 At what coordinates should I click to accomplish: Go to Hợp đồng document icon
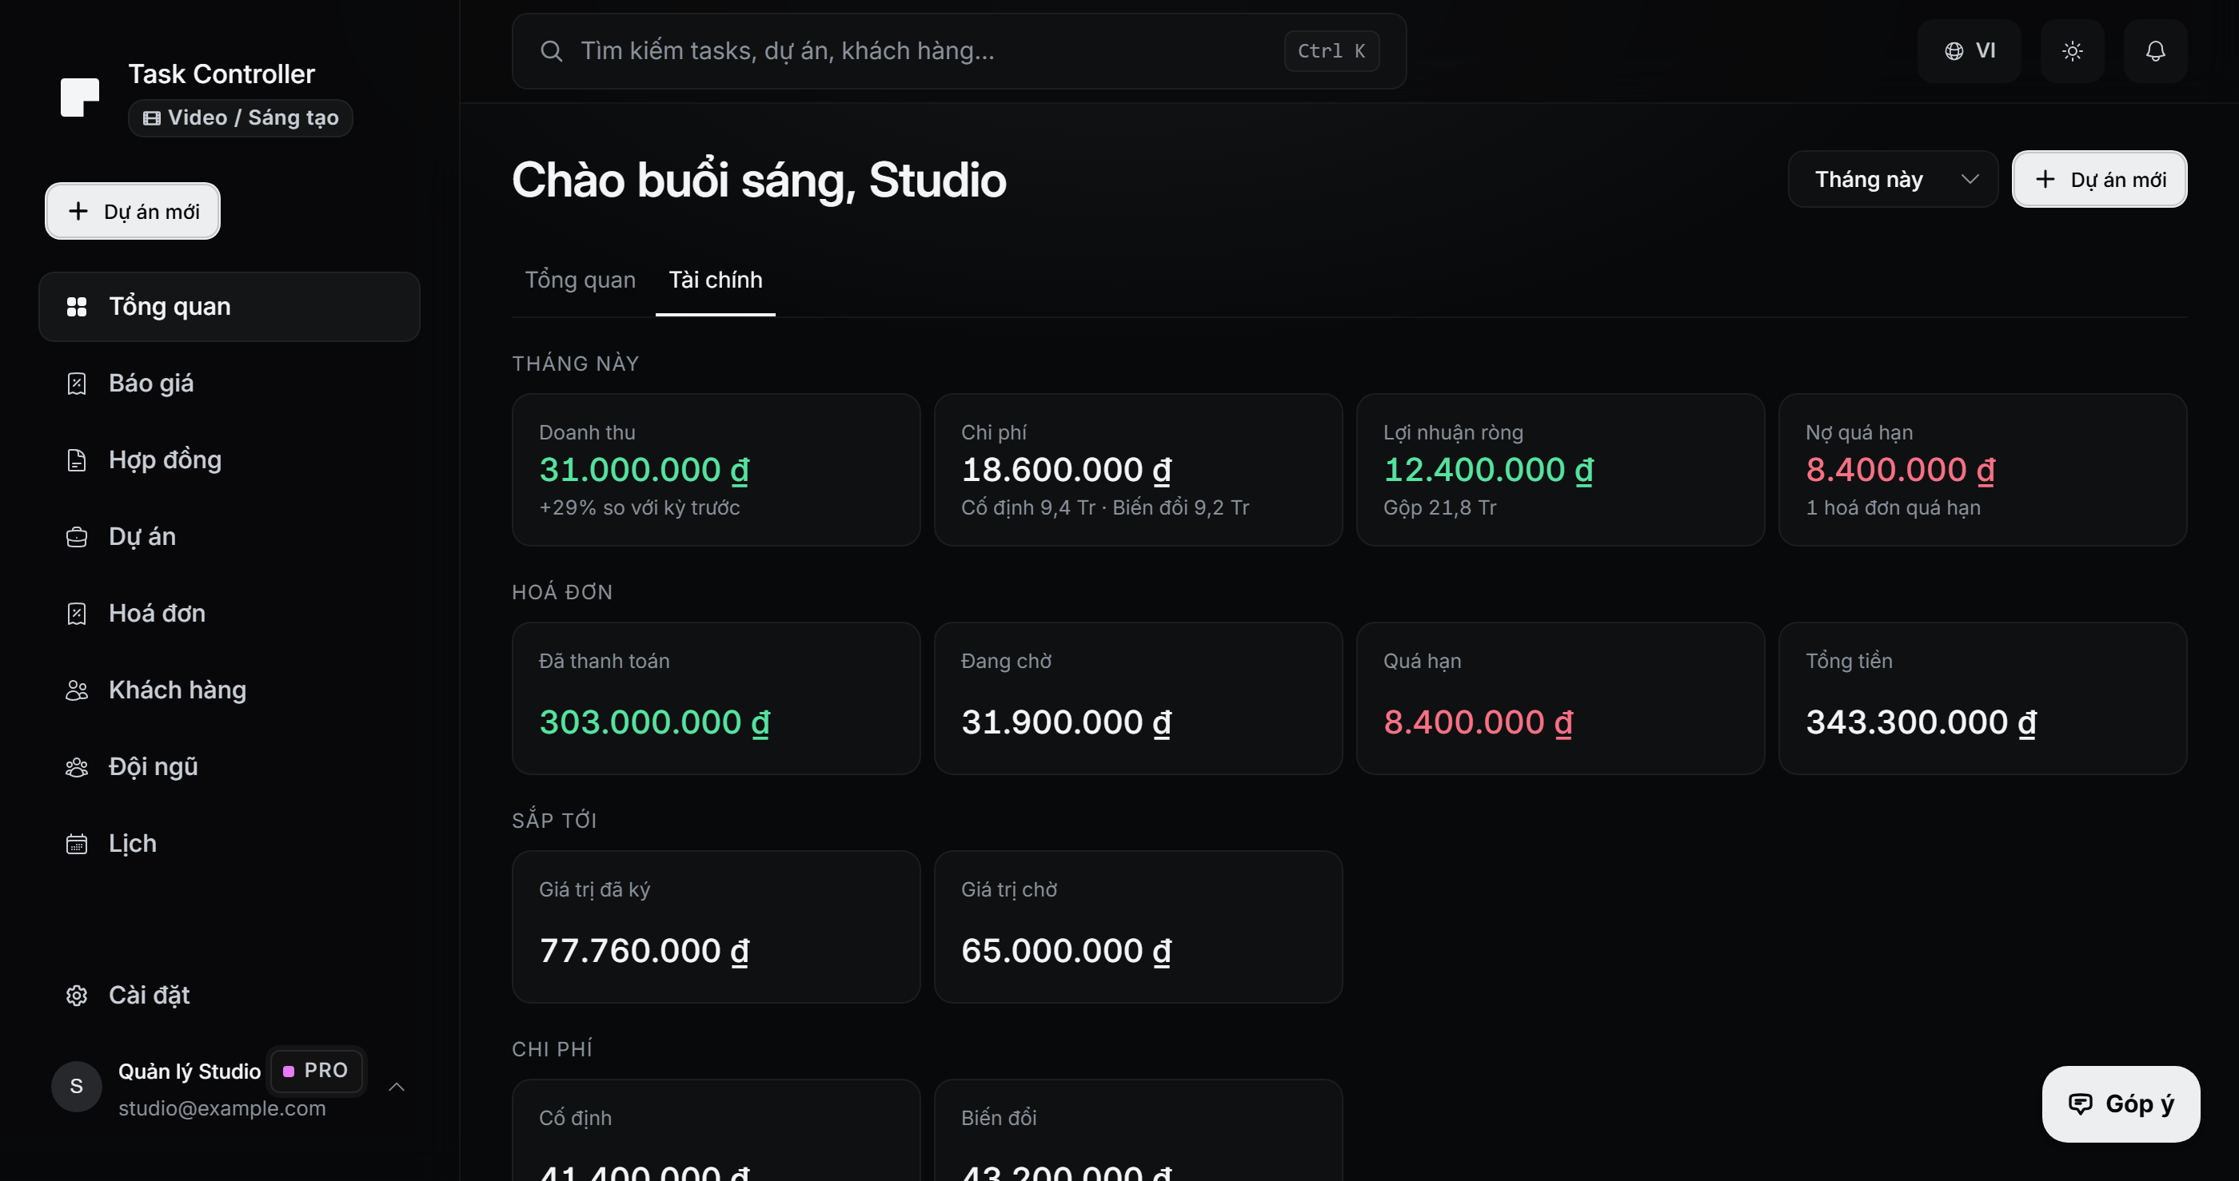(77, 460)
